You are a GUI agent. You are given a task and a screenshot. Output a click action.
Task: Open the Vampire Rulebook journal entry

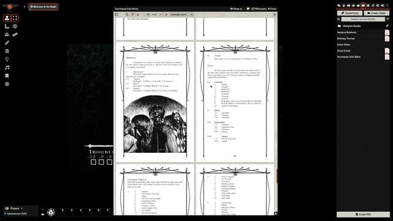347,33
